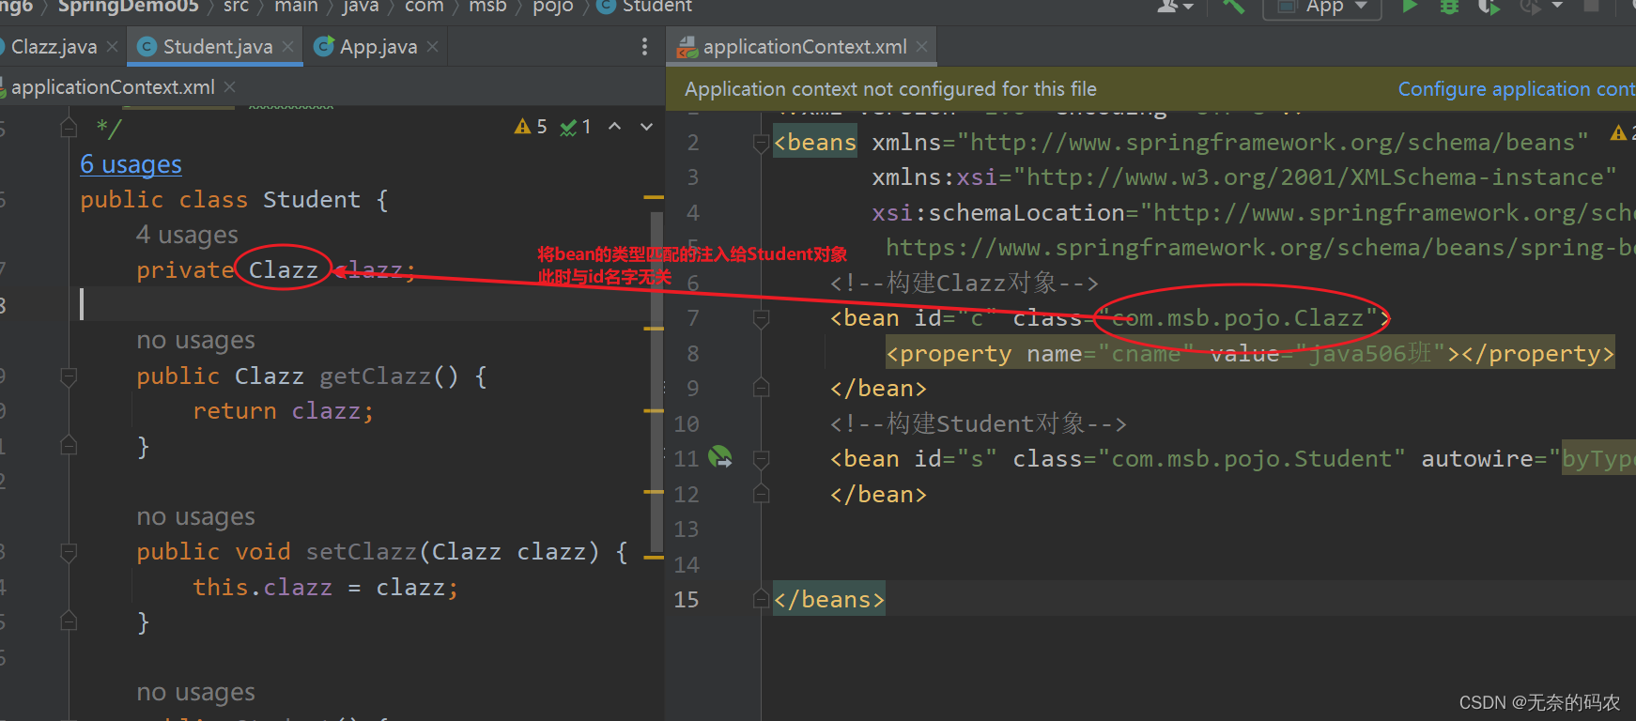Screen dimensions: 1636x721
Task: Click 'Application context not configured' banner text
Action: coord(890,89)
